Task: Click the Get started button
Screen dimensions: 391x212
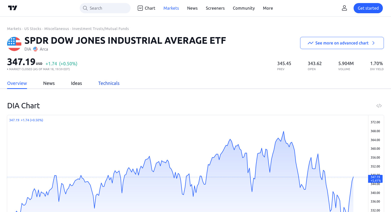Action: click(x=368, y=8)
